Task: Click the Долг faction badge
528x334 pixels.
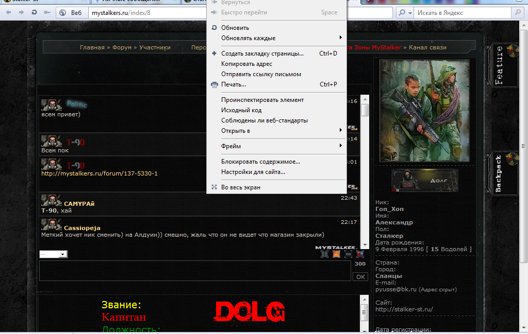Action: (425, 181)
